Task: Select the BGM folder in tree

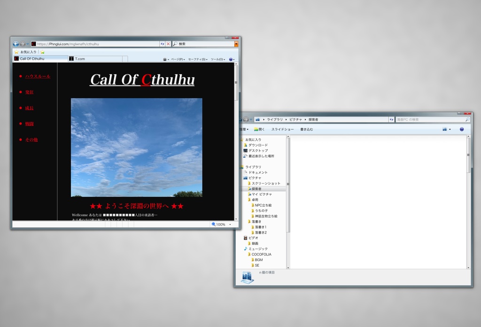Action: pos(257,260)
